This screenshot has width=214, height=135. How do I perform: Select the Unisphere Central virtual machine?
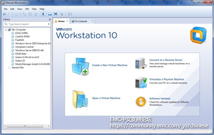(x=24, y=47)
